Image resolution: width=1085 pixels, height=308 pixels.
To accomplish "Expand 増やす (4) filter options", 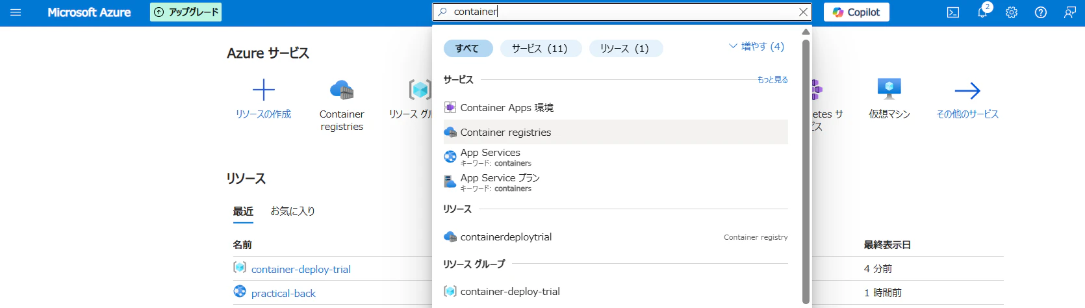I will click(756, 47).
